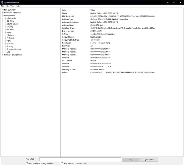
Task: Minimize the System Information window
Action: (168, 2)
